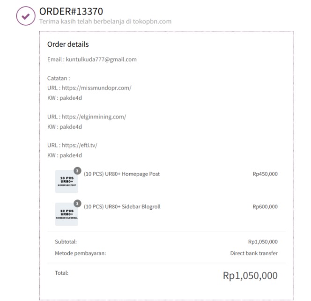Click the Rp600,000 item price
This screenshot has height=301, width=311.
[265, 206]
